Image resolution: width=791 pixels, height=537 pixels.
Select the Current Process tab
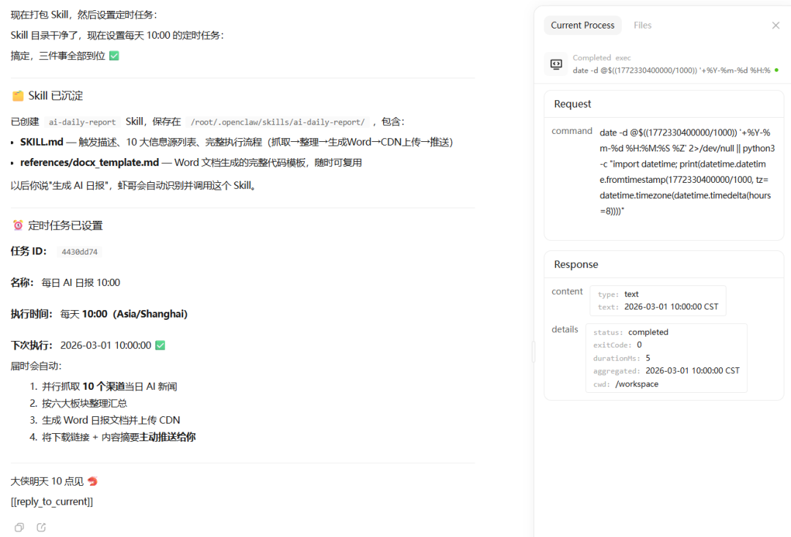(582, 25)
